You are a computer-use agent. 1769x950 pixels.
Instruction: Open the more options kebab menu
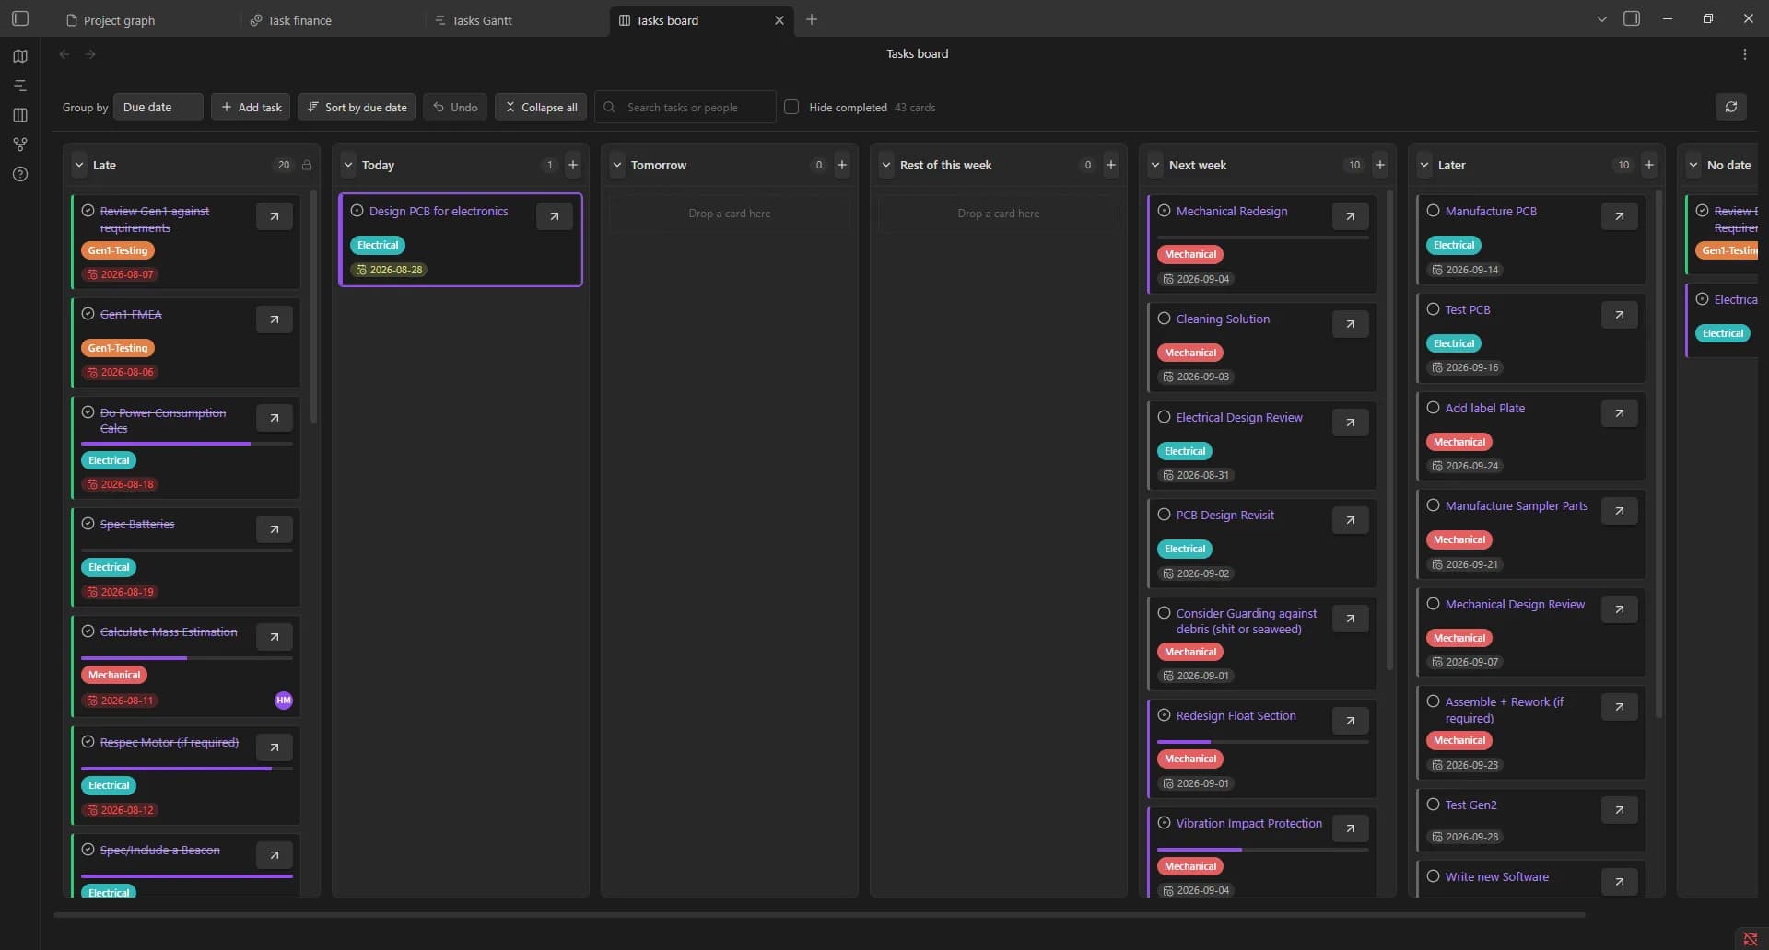(1744, 54)
